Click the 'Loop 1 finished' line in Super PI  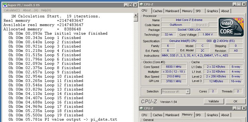45,38
